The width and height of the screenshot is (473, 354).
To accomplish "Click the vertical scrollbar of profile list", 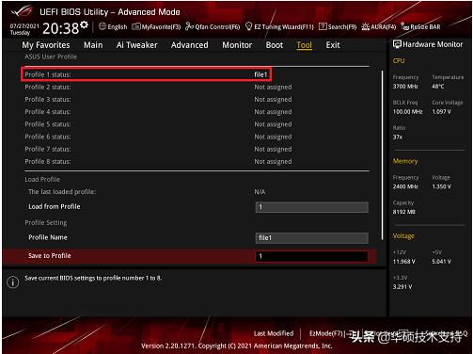I will [x=382, y=155].
